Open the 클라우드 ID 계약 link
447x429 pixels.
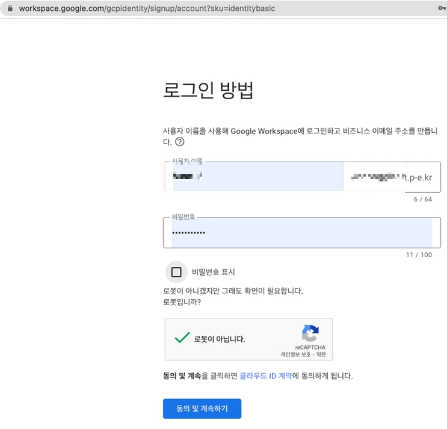click(266, 376)
